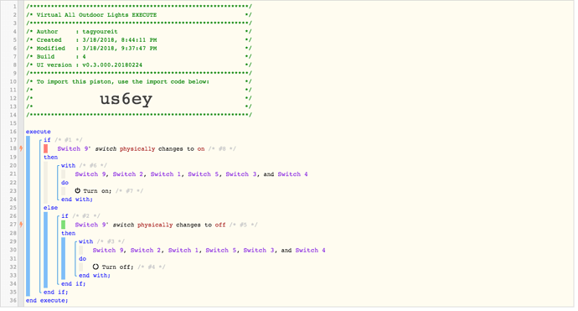Click the 'on' value in the line 18 condition
578x311 pixels.
(201, 148)
